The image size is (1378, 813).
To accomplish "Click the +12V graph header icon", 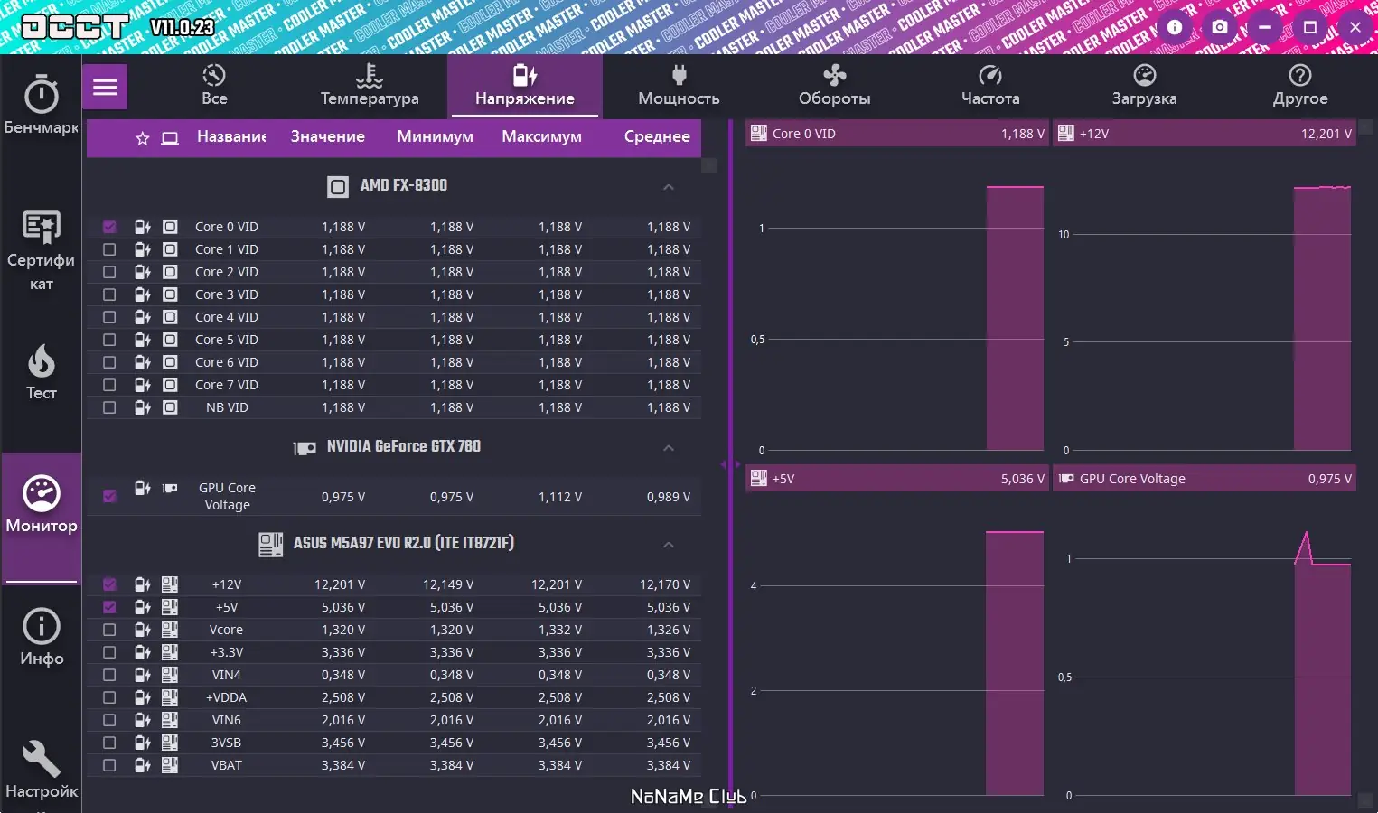I will tap(1066, 134).
